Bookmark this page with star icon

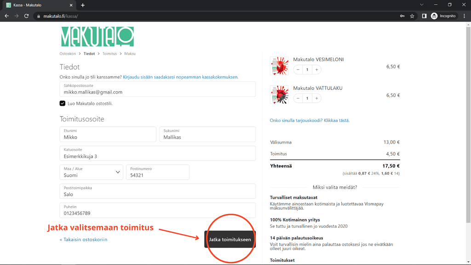412,16
